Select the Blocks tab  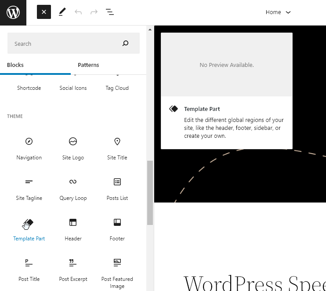[x=15, y=65]
